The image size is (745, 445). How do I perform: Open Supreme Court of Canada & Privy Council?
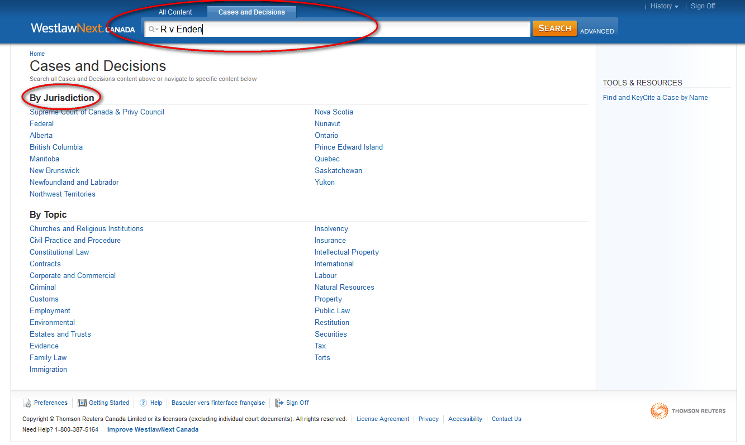pos(97,112)
